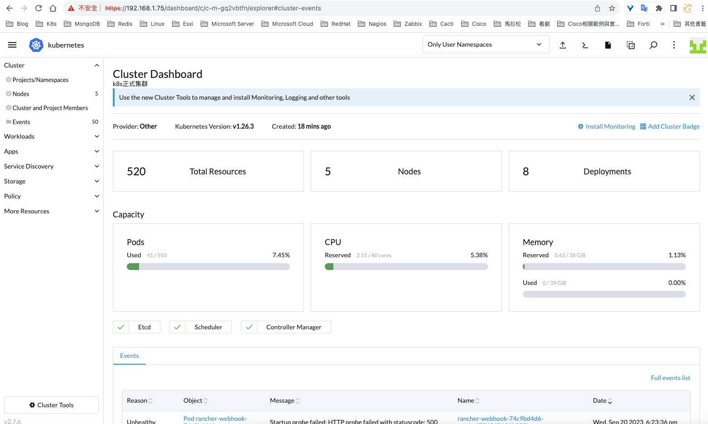Dismiss the Cluster Tools banner
The height and width of the screenshot is (424, 708).
point(692,97)
